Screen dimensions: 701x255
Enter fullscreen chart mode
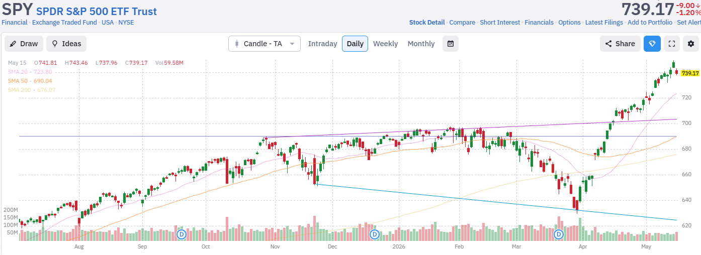(671, 44)
